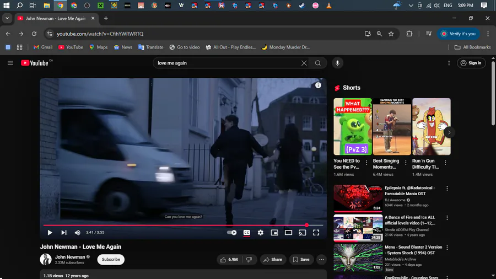Click the search magnifier button

coord(318,63)
